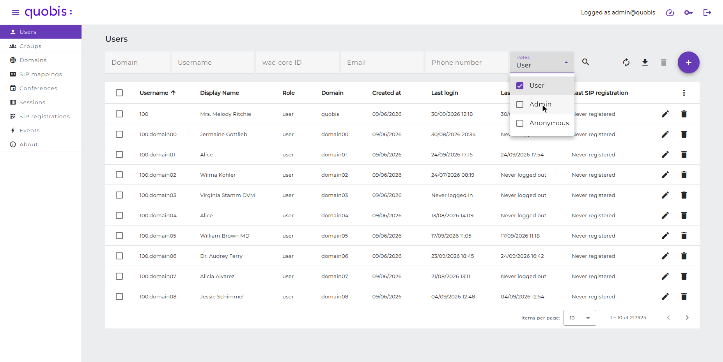Open the dashboard speedometer icon in header
This screenshot has height=362, width=723.
670,12
